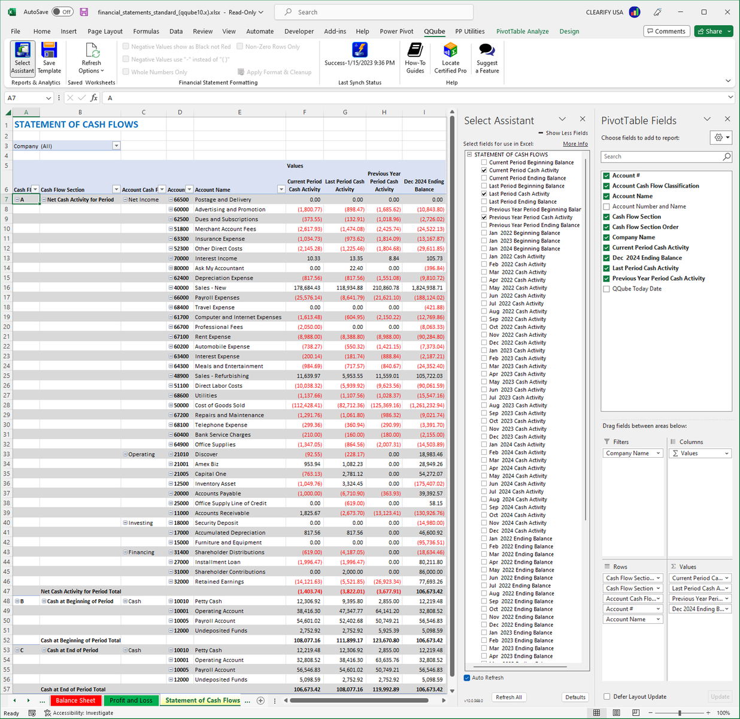Select all cells with the corner triangle

8,112
